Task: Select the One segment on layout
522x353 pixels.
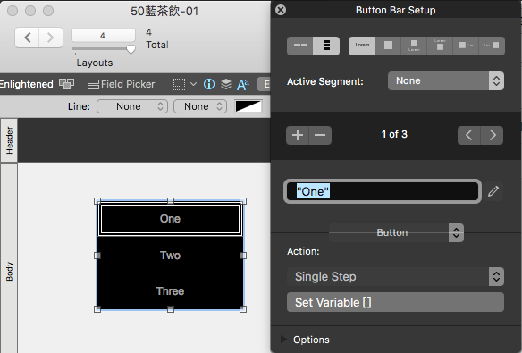Action: (x=170, y=219)
